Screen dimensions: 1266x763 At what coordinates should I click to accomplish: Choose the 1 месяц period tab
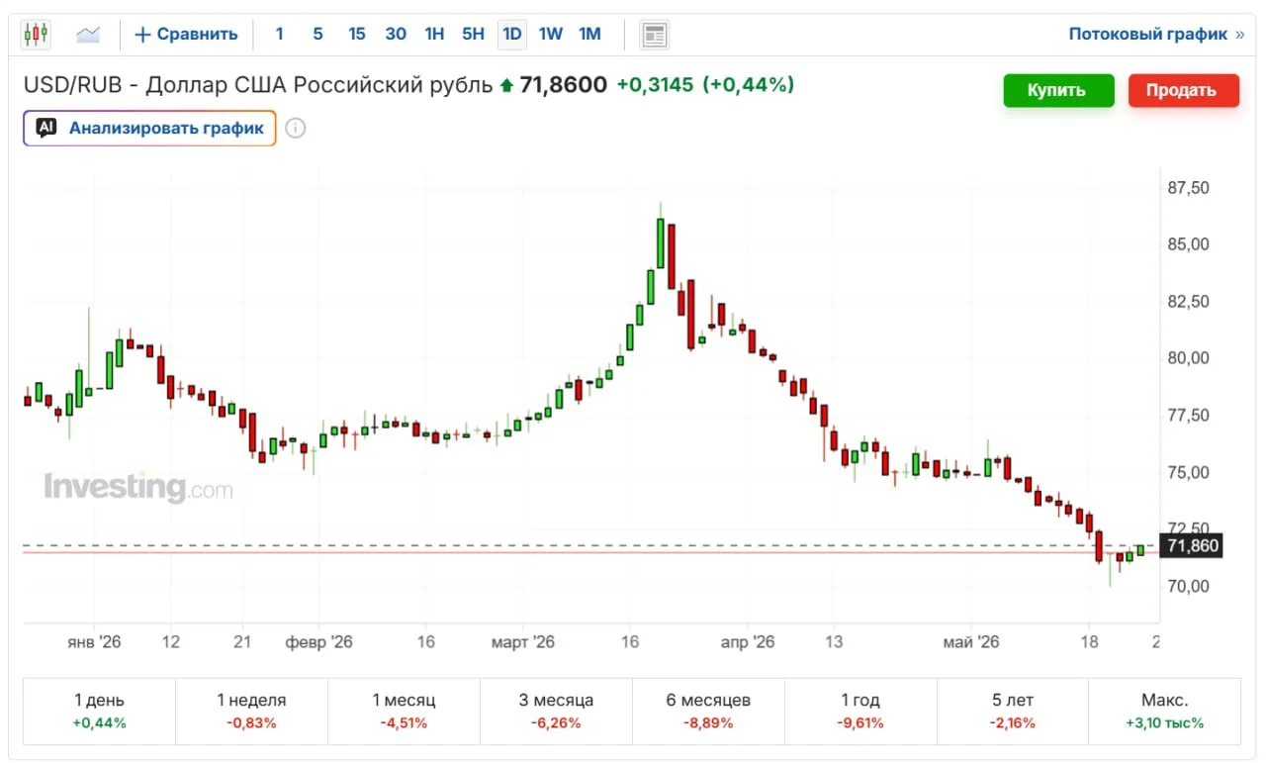(x=404, y=711)
